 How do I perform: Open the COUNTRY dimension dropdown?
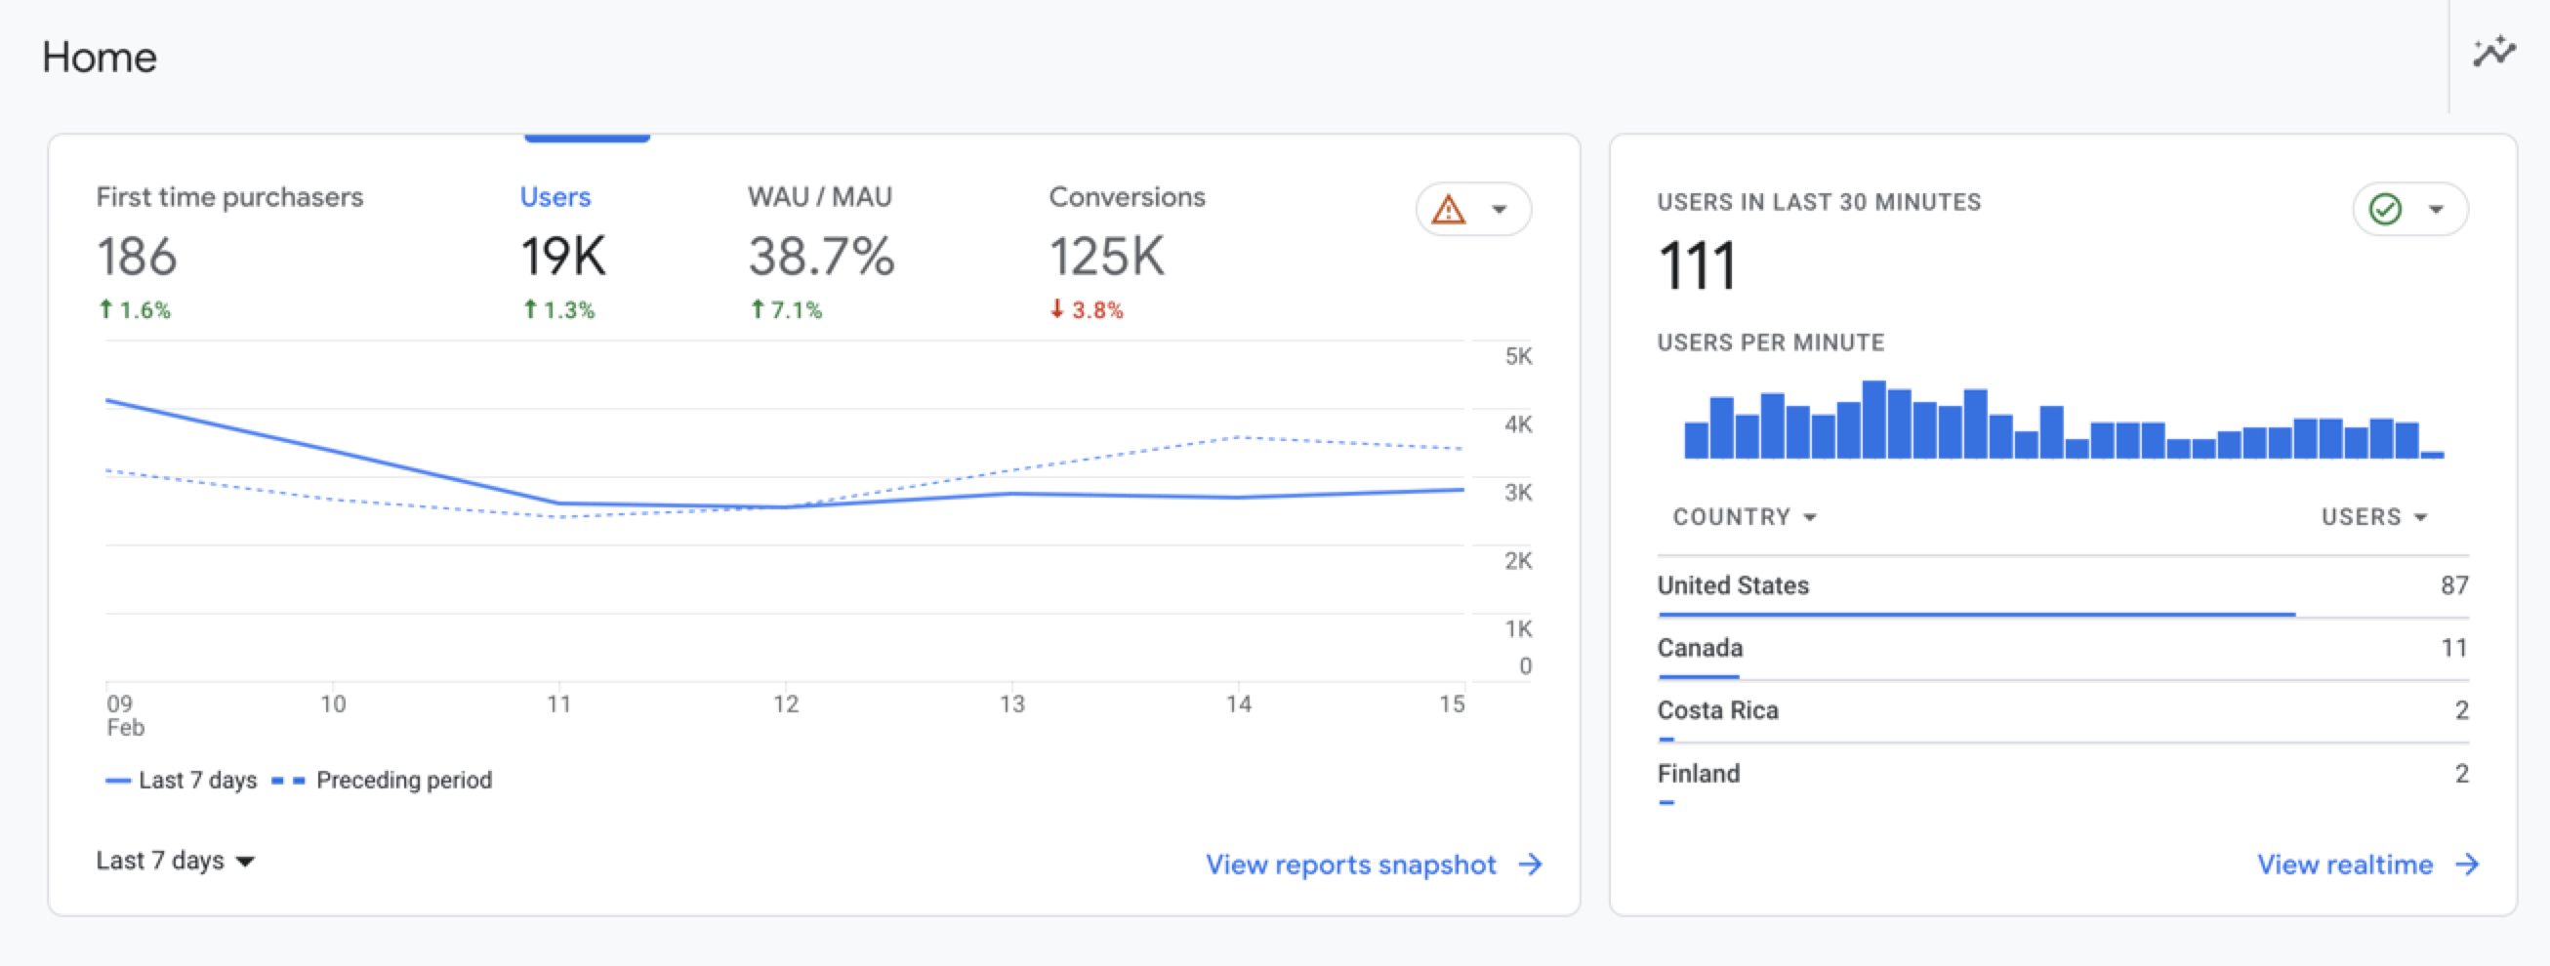click(1745, 518)
